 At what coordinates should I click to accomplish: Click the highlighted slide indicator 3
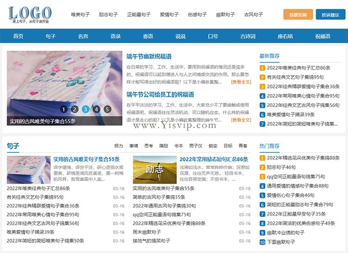85,109
